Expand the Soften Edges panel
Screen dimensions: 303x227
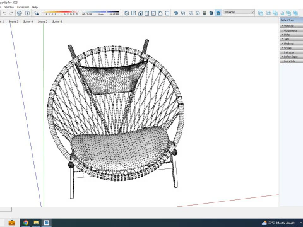click(x=292, y=57)
